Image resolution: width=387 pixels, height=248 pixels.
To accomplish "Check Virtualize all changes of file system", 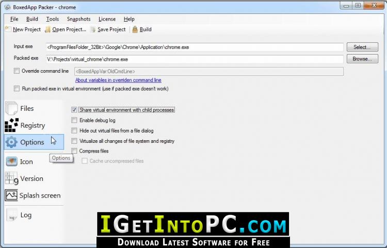I will coord(74,141).
